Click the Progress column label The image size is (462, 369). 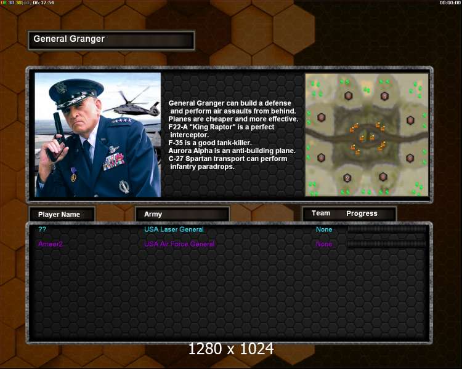click(x=362, y=213)
